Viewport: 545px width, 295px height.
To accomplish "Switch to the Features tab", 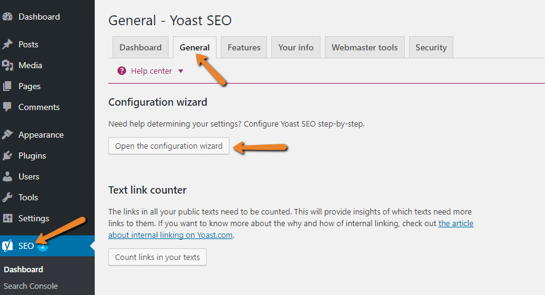I will point(244,47).
